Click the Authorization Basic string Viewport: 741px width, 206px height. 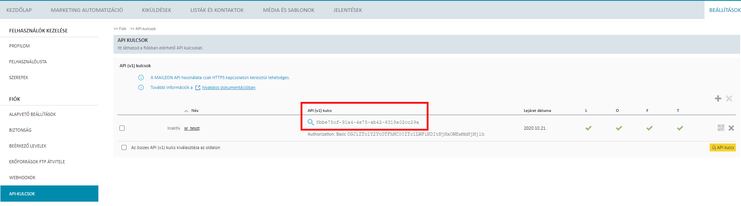click(x=396, y=134)
